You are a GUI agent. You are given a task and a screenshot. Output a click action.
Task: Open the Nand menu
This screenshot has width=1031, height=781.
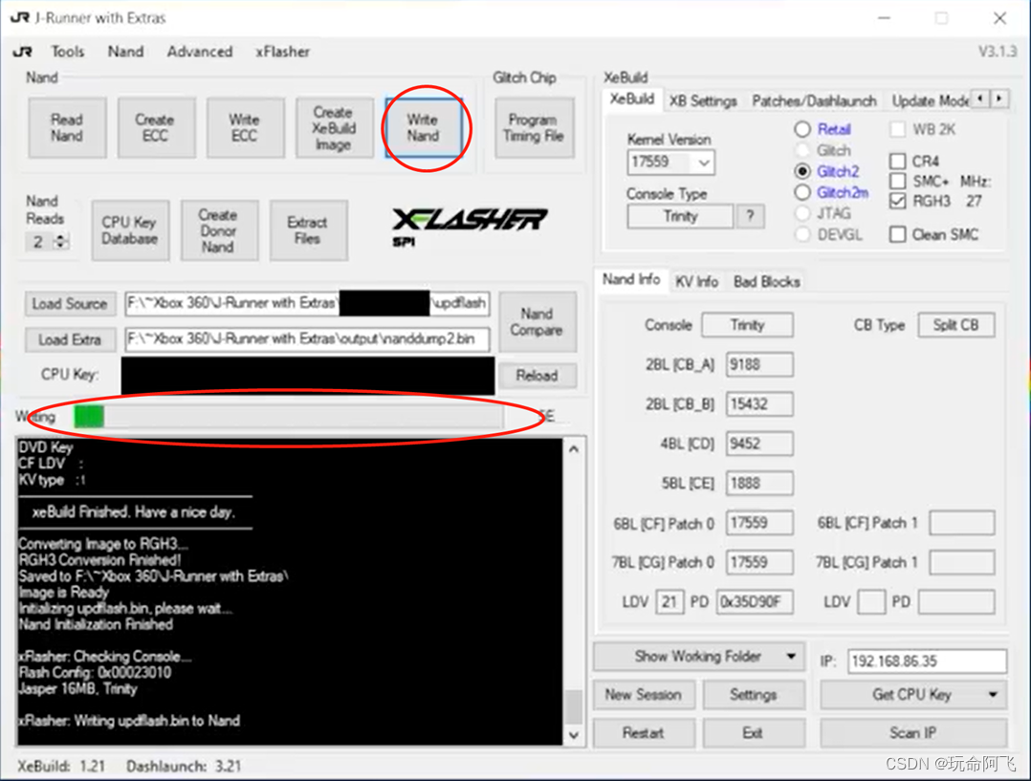pos(125,52)
